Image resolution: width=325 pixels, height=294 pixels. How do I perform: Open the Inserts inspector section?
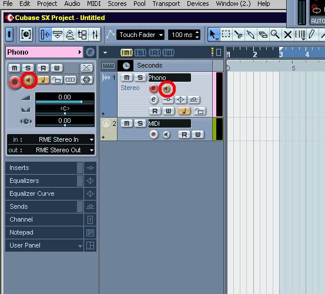coord(44,168)
